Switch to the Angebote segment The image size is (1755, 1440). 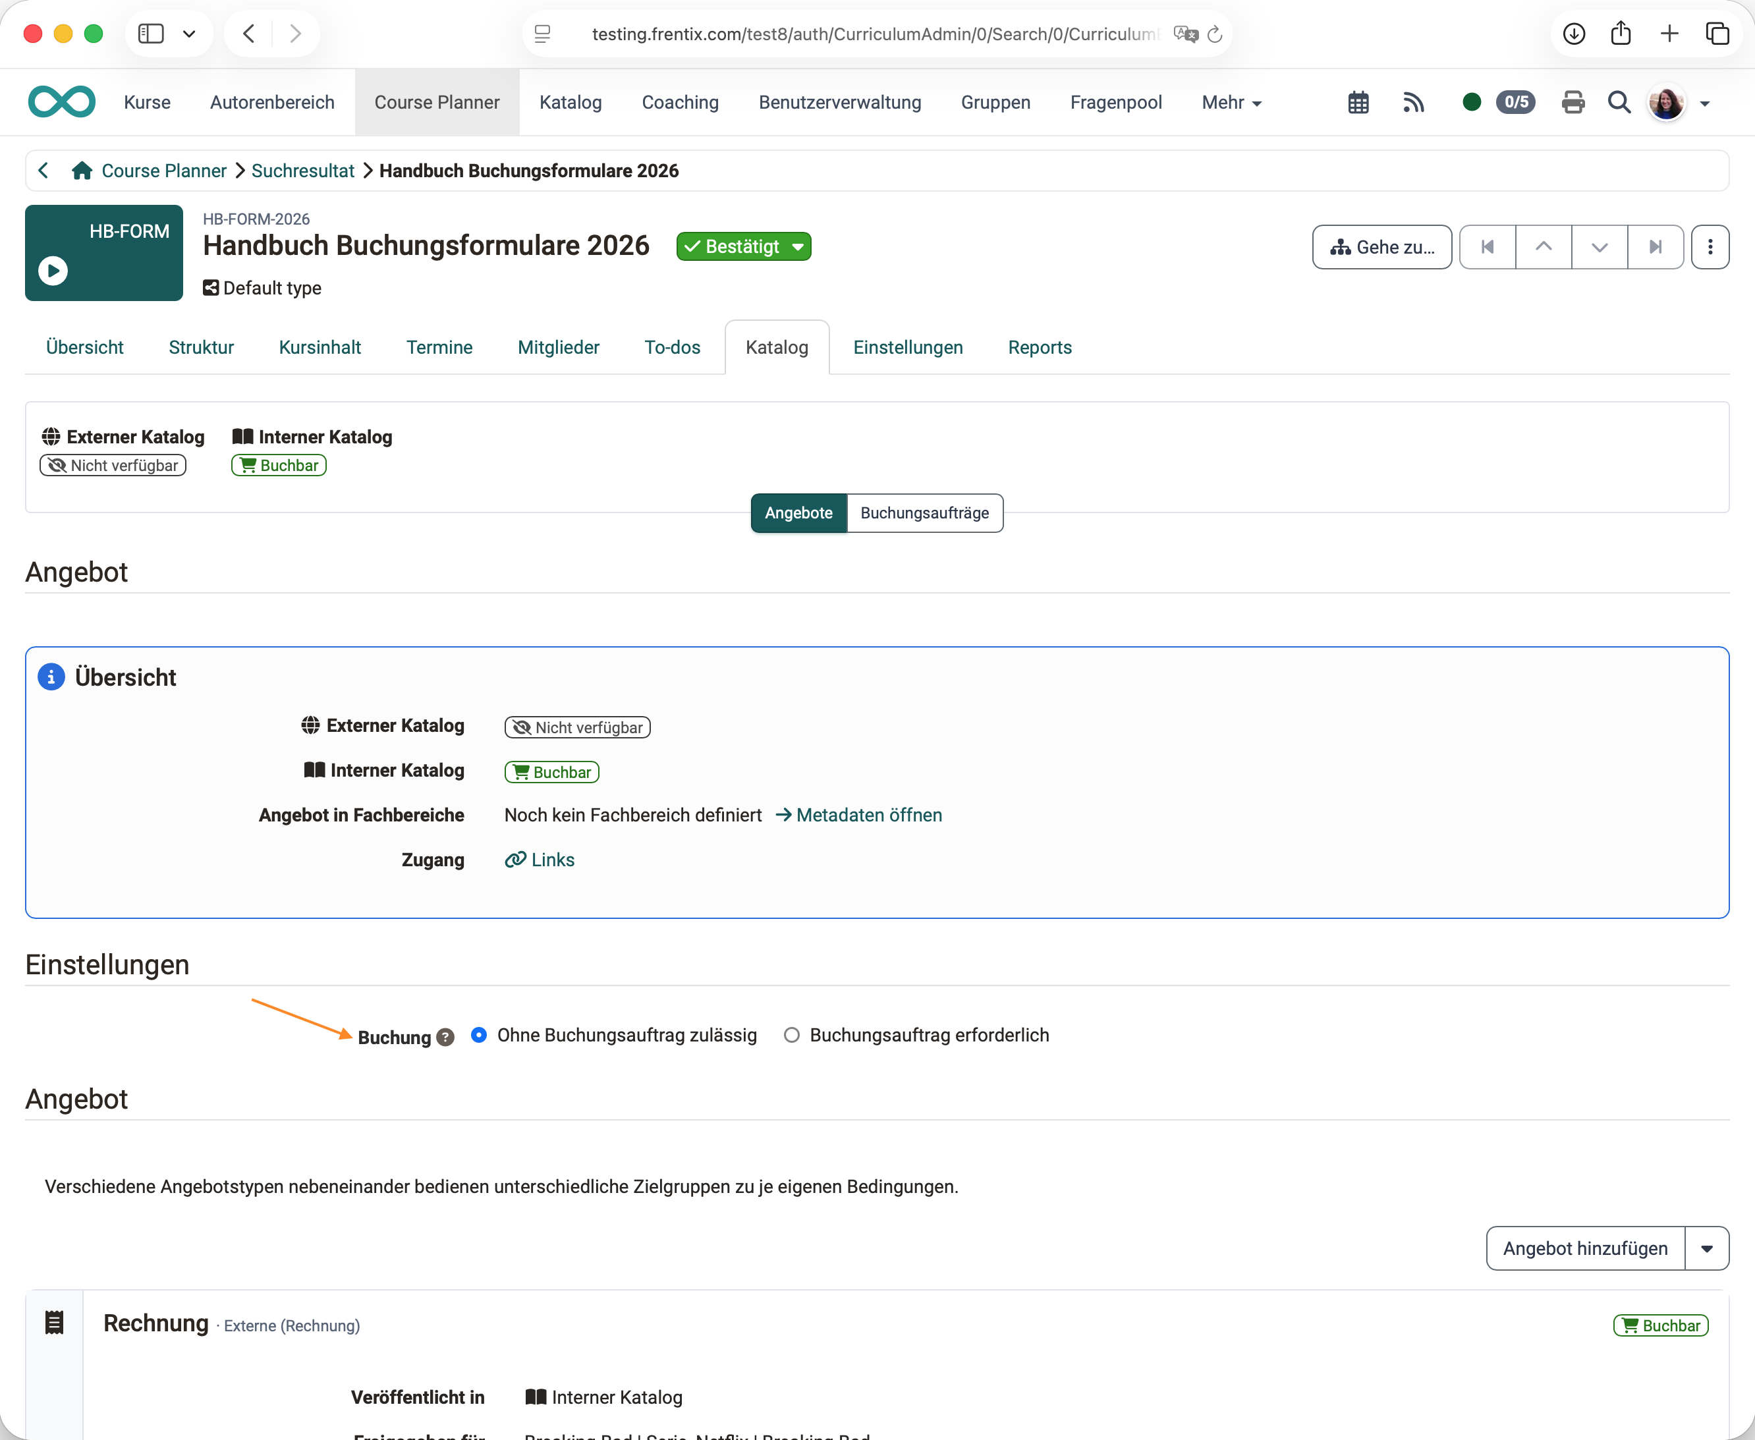point(798,513)
